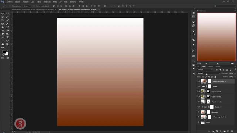
Task: Select the Pen tool
Action: pos(3,37)
